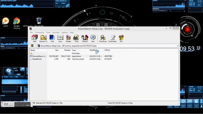Open the All Programs desktop shortcut

click(28, 22)
